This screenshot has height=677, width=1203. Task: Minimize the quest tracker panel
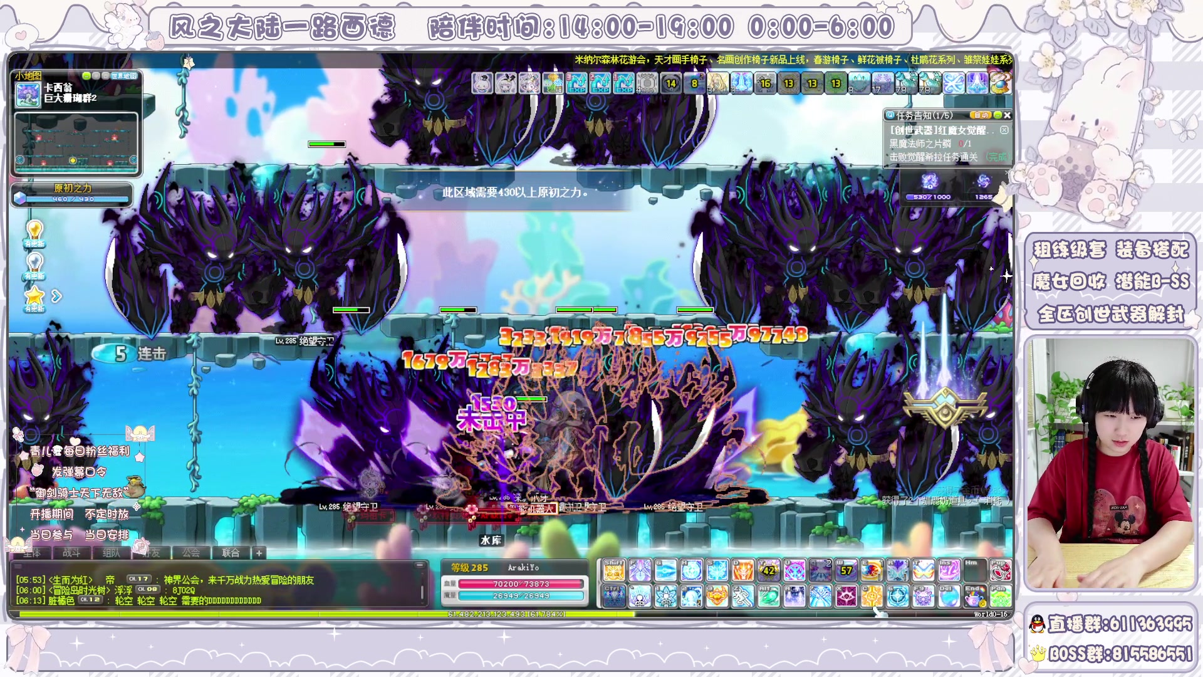pyautogui.click(x=997, y=115)
